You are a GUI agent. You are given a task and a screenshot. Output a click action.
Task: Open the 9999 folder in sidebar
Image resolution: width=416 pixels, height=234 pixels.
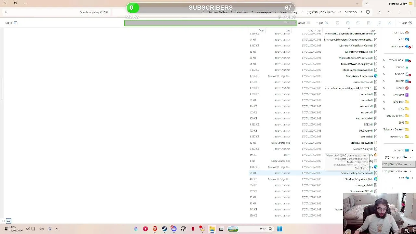[404, 123]
